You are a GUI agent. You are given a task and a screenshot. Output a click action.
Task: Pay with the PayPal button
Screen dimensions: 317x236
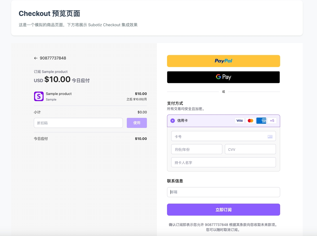click(x=223, y=61)
